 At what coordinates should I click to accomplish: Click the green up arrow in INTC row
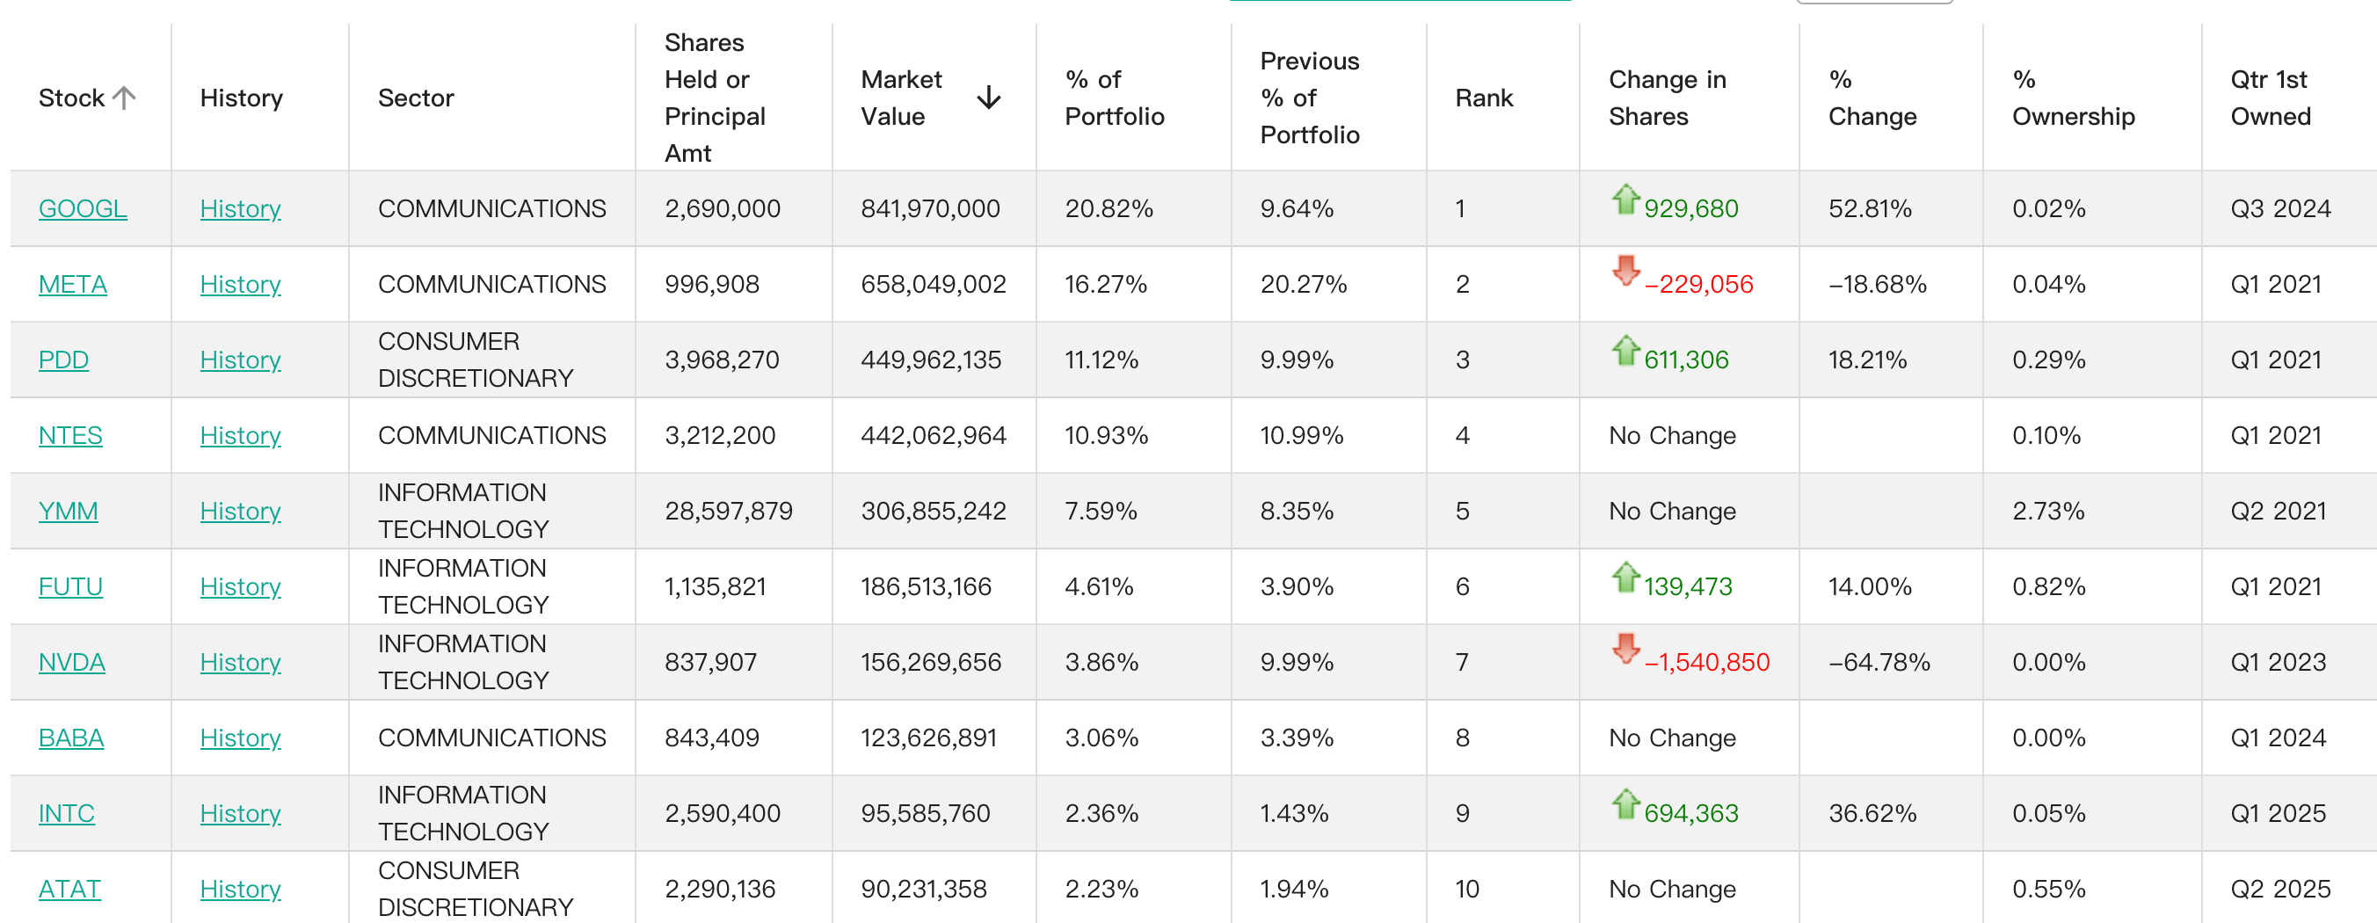click(1625, 804)
